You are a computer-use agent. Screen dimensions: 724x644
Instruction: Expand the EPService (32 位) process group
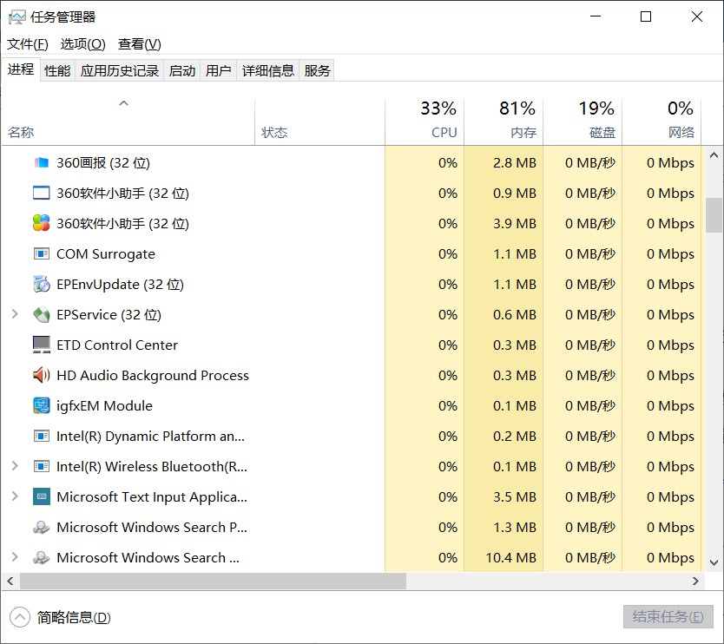[x=15, y=314]
